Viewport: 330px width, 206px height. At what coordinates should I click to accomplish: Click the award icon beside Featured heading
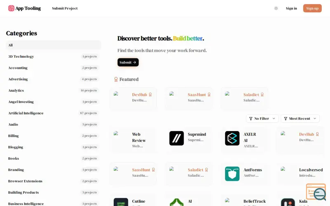[x=116, y=79]
